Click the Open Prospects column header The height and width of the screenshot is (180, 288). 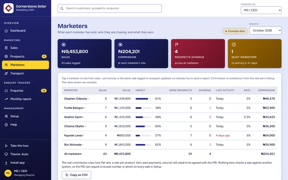click(x=180, y=90)
